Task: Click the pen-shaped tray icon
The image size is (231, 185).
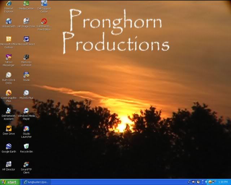Action: pyautogui.click(x=189, y=182)
